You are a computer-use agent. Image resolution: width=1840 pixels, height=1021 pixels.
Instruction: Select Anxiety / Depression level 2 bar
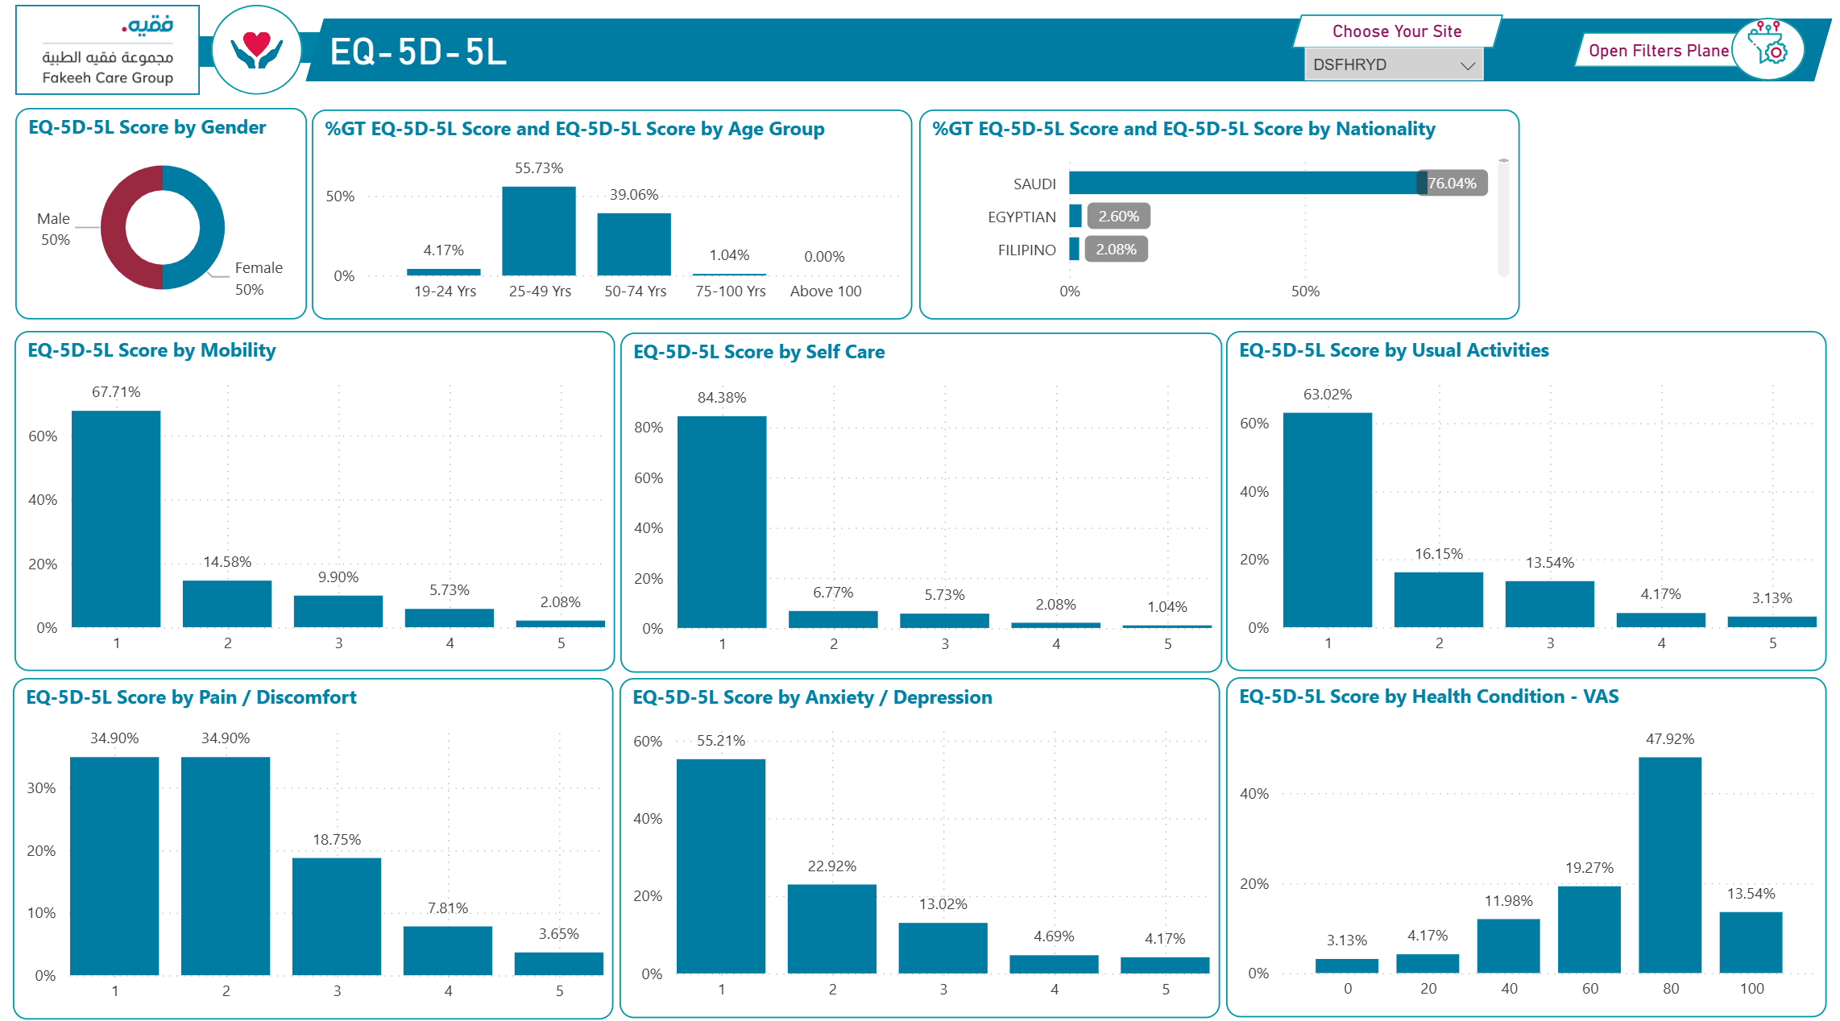(832, 928)
